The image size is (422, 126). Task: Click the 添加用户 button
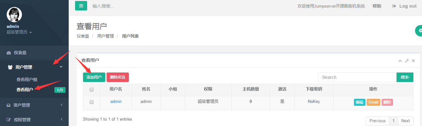pyautogui.click(x=94, y=77)
